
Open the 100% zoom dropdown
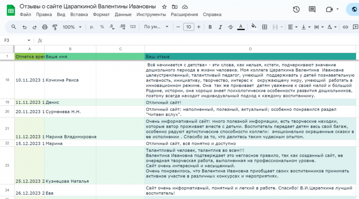tap(72, 27)
